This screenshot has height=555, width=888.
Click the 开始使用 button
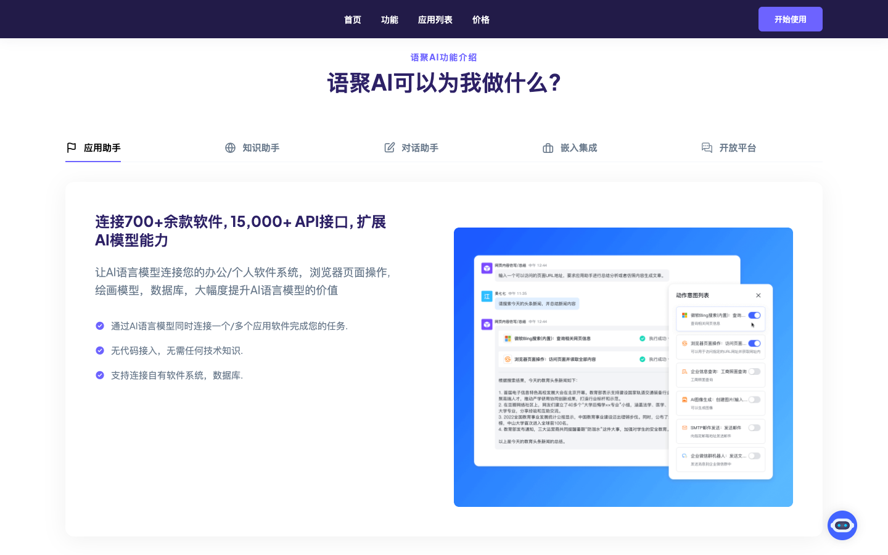[x=790, y=19]
